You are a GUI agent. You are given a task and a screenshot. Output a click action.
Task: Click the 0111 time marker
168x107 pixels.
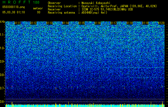click(x=17, y=23)
